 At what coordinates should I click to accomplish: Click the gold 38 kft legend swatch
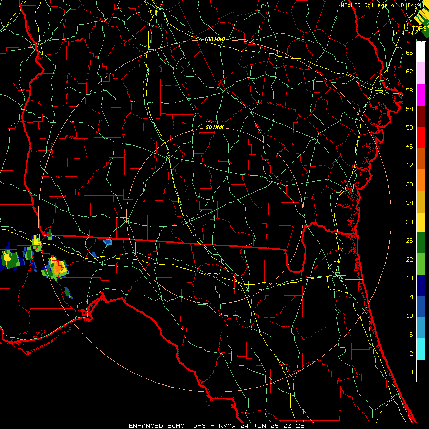tap(421, 202)
